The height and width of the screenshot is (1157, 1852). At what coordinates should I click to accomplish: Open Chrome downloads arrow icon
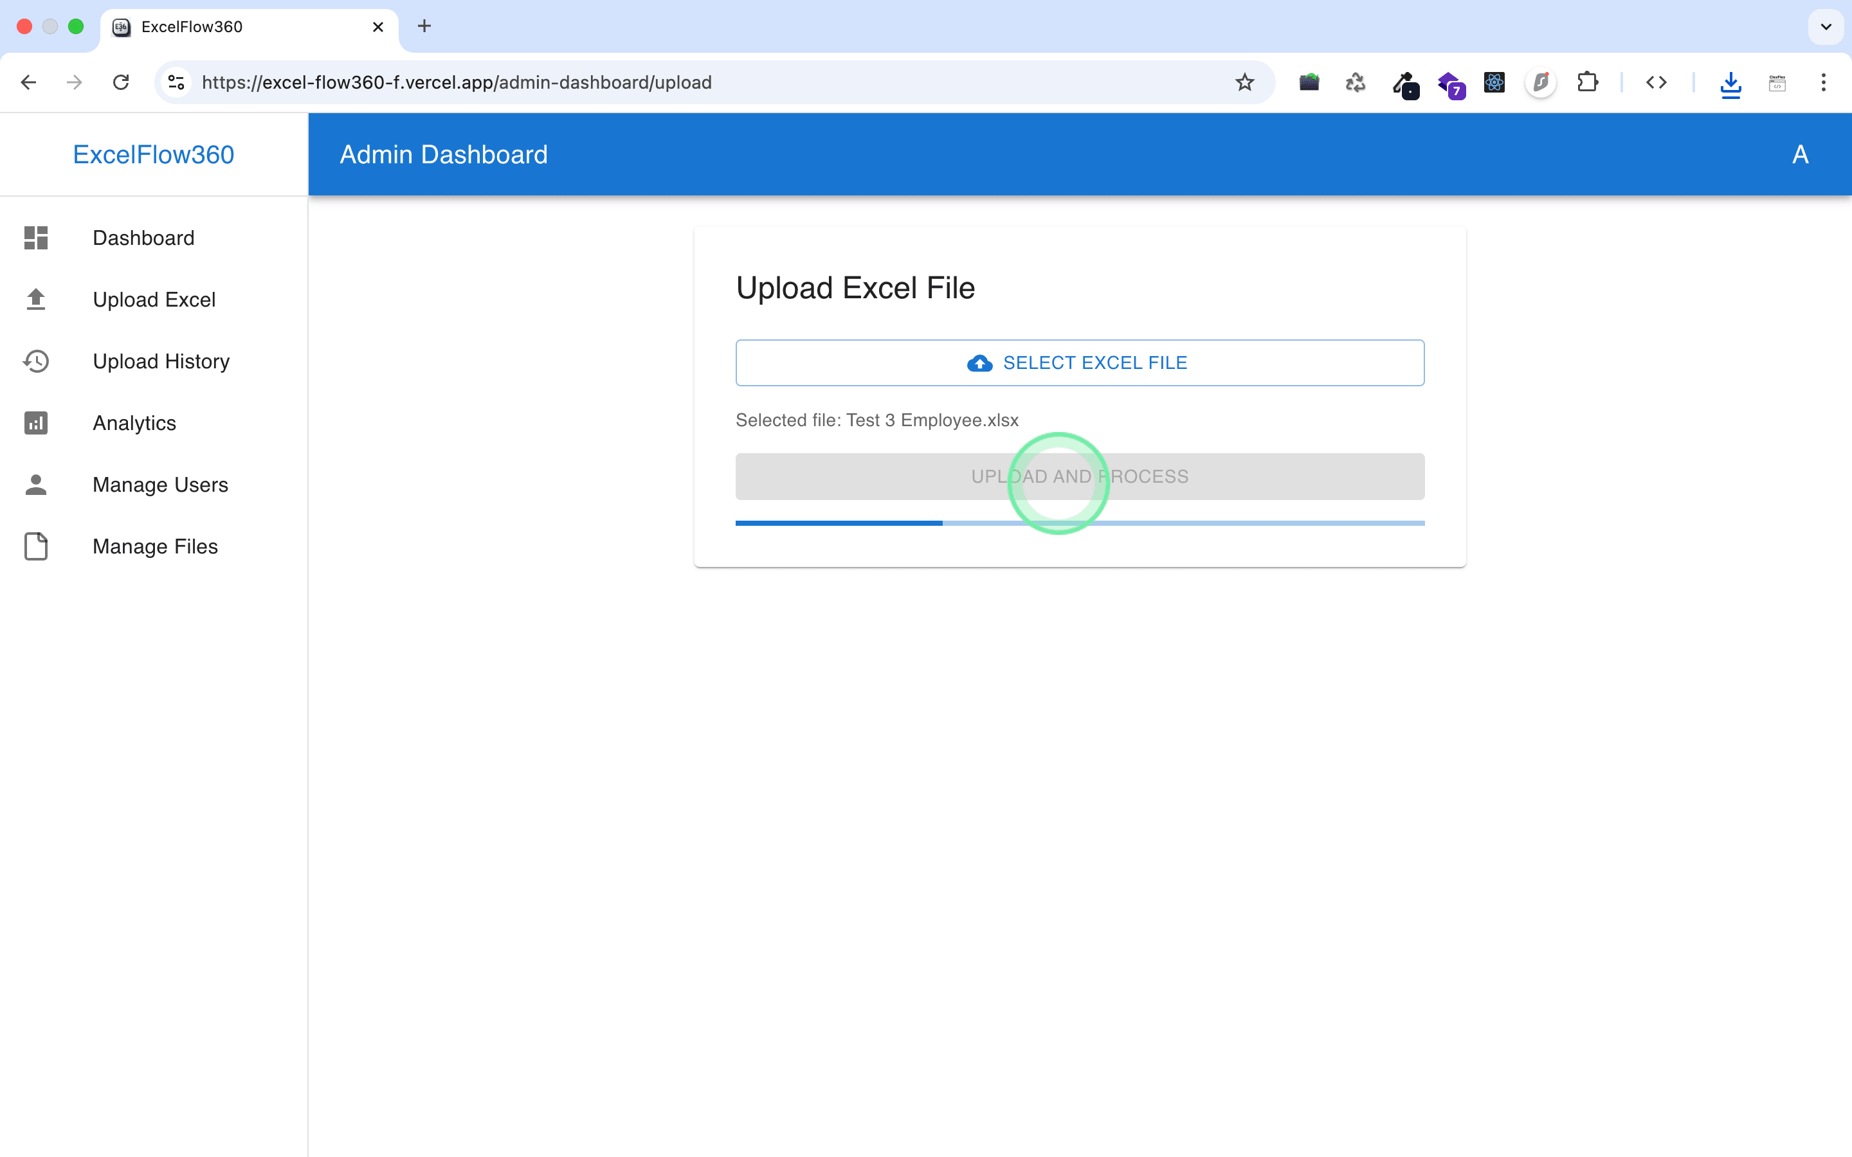[1730, 84]
